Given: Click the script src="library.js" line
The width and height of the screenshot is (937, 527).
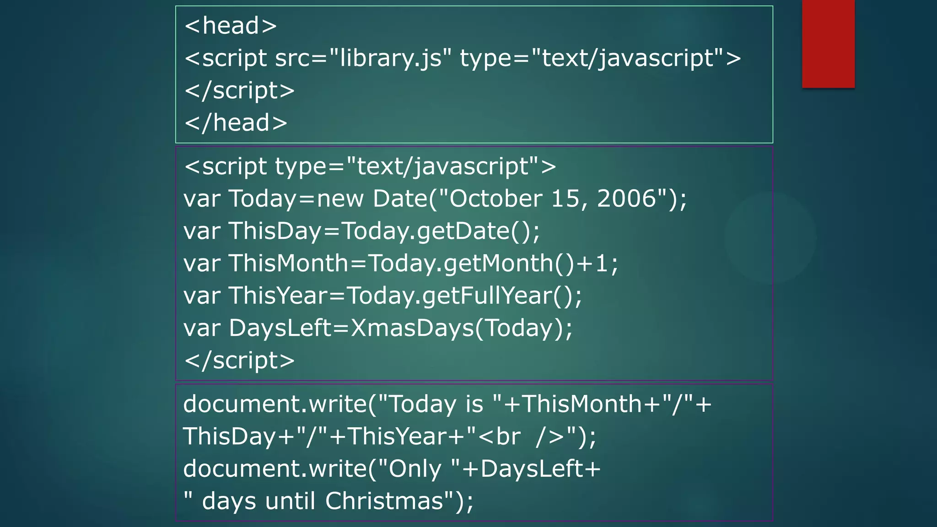Looking at the screenshot, I should click(x=463, y=59).
